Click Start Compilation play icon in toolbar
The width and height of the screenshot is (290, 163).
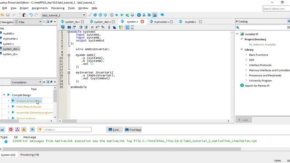coord(117,15)
